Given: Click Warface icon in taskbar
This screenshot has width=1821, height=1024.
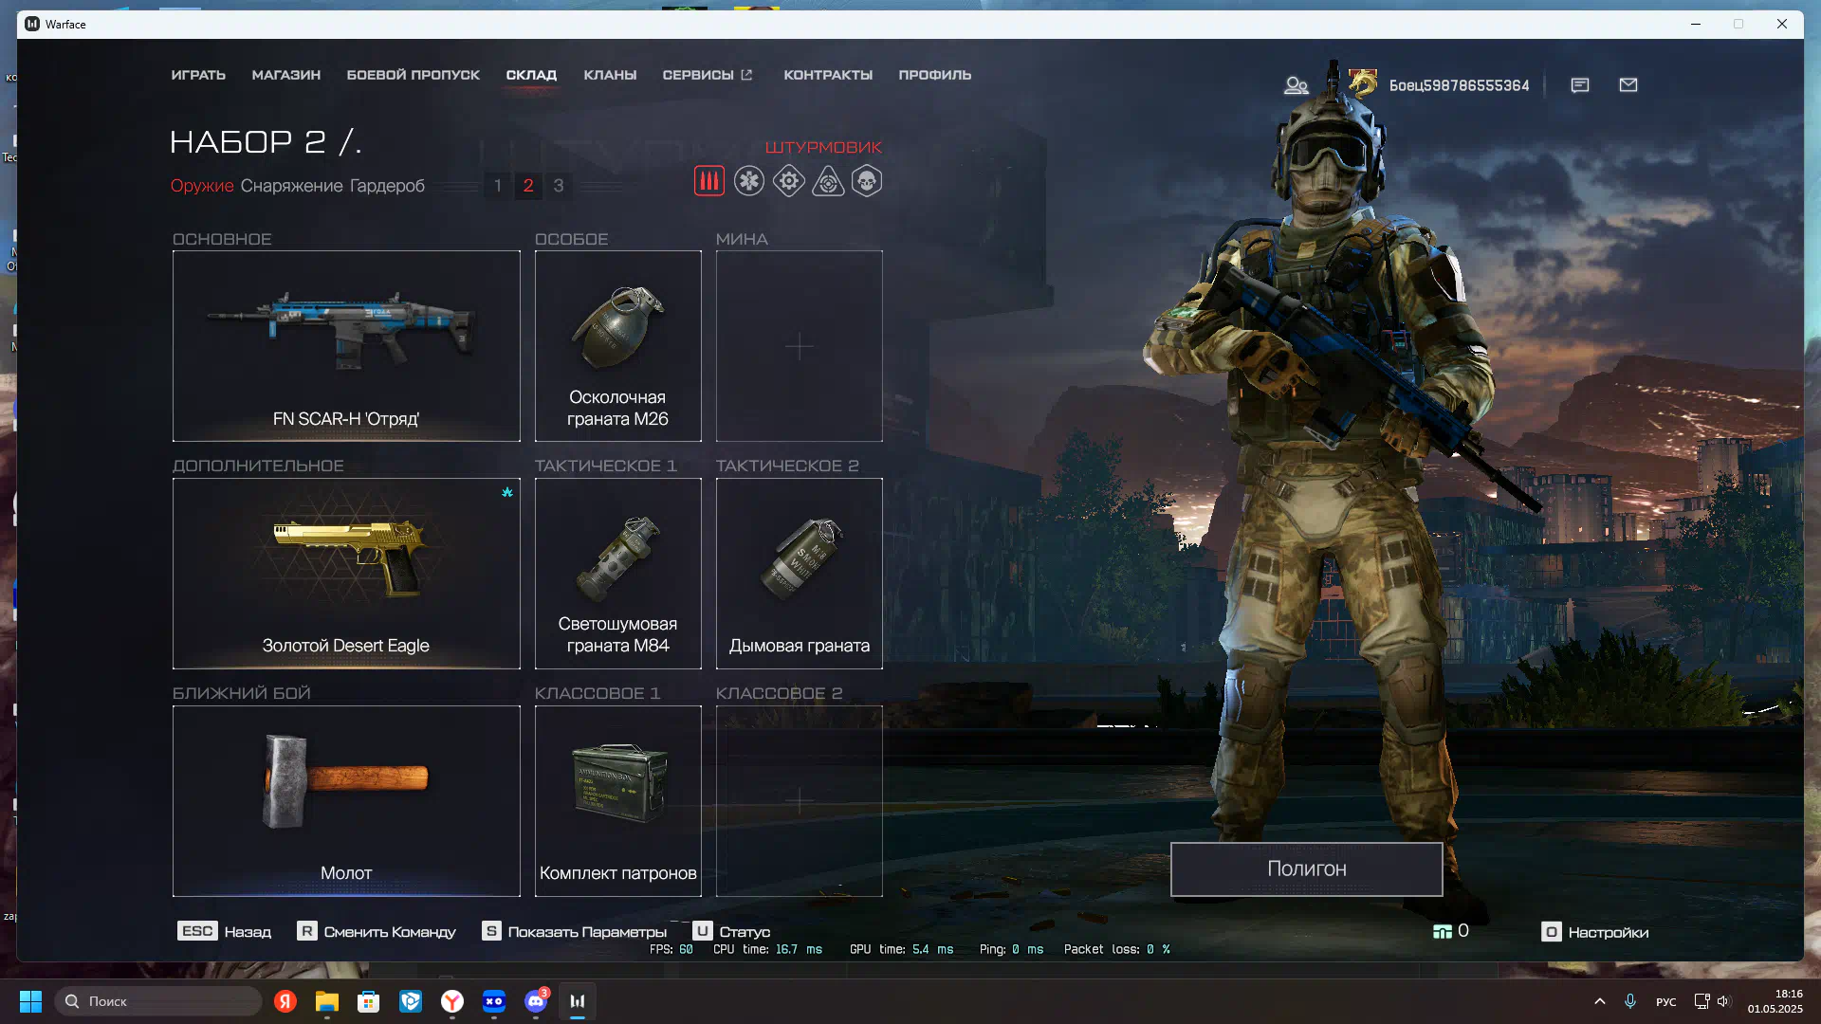Looking at the screenshot, I should [x=578, y=1001].
